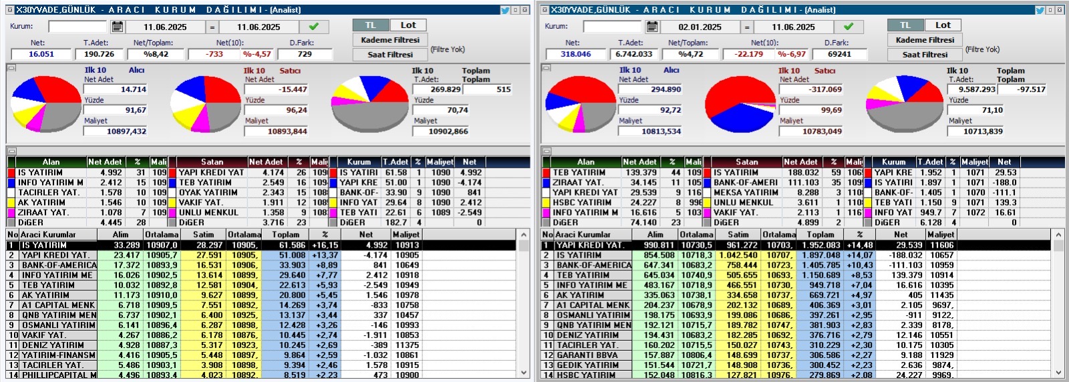Click scroll-down arrow of left window broker list
1069x382 pixels.
pyautogui.click(x=523, y=373)
